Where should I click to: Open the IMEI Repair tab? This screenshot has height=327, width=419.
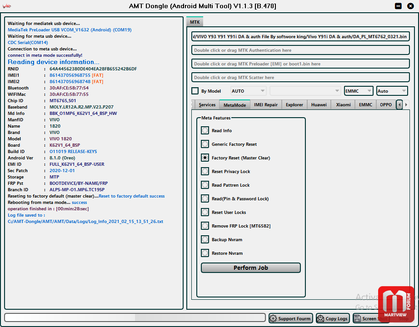[x=265, y=105]
